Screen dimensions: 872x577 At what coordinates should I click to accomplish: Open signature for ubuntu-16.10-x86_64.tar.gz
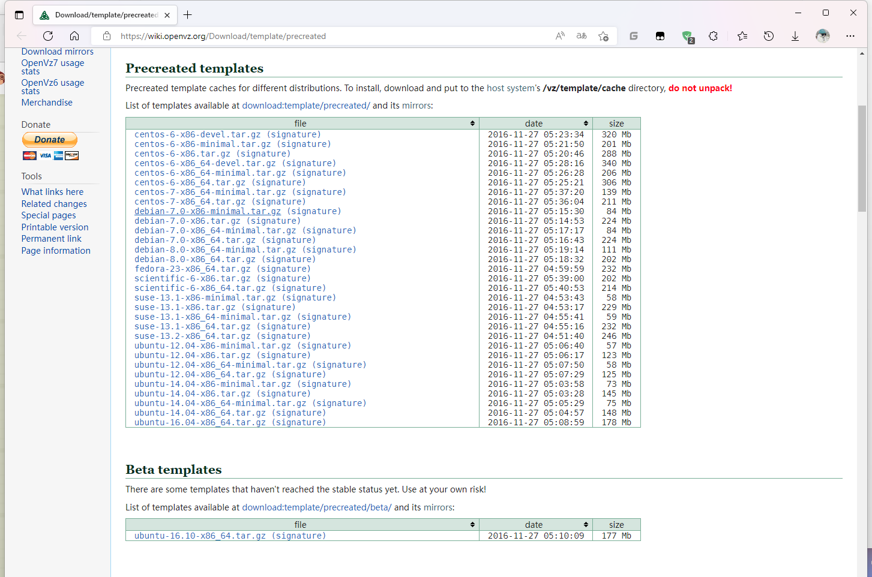click(x=299, y=536)
